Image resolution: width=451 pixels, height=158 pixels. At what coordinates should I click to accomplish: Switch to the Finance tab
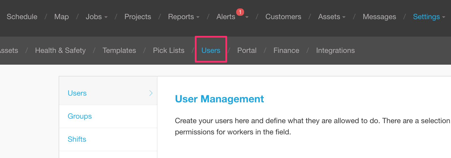[x=286, y=51]
